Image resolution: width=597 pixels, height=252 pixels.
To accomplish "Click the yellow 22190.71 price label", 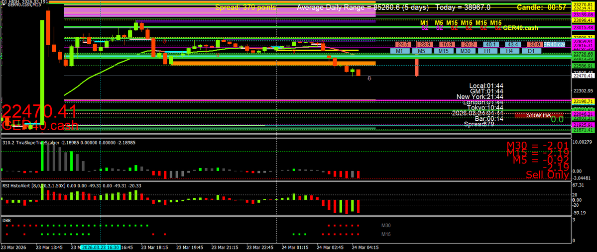I will click(582, 101).
